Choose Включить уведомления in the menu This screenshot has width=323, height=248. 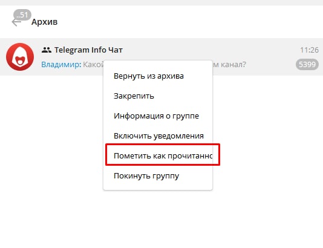tap(158, 136)
